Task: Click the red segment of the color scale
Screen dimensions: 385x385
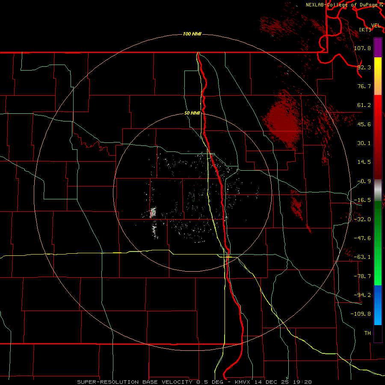Action: 378,137
